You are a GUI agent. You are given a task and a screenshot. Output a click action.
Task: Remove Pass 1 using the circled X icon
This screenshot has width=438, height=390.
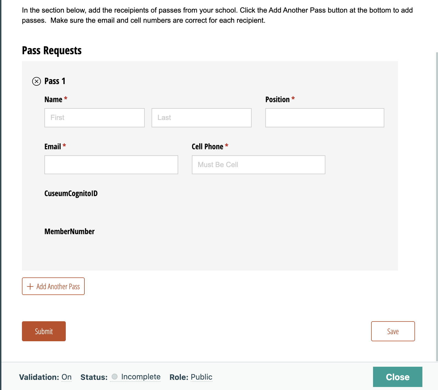point(36,81)
